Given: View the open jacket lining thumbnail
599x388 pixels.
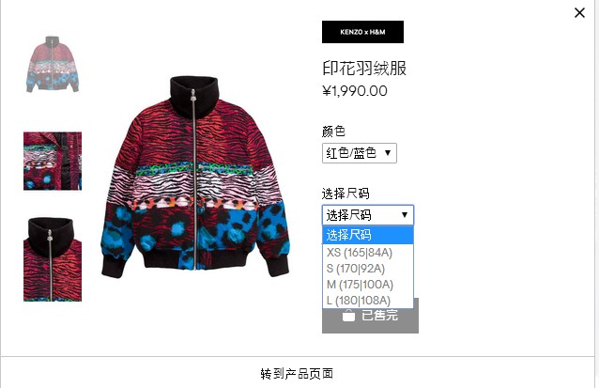Looking at the screenshot, I should click(53, 161).
